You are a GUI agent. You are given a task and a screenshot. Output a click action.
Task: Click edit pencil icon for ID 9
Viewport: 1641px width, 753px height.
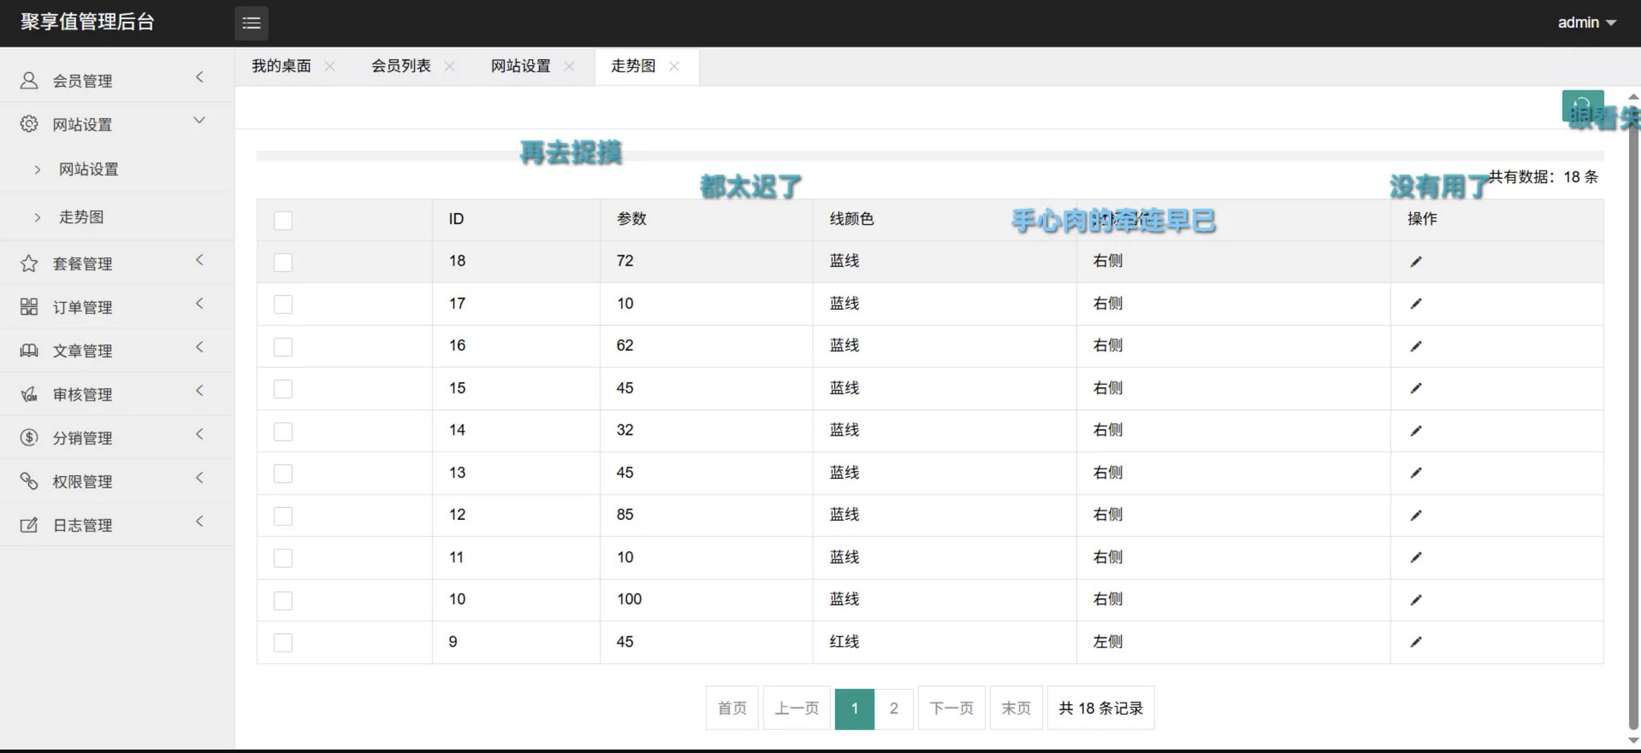(x=1416, y=642)
